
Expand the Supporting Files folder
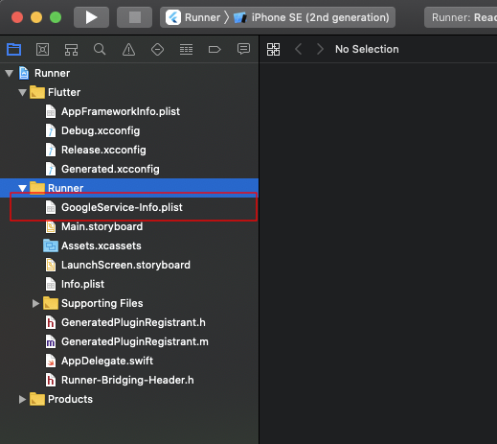coord(35,303)
